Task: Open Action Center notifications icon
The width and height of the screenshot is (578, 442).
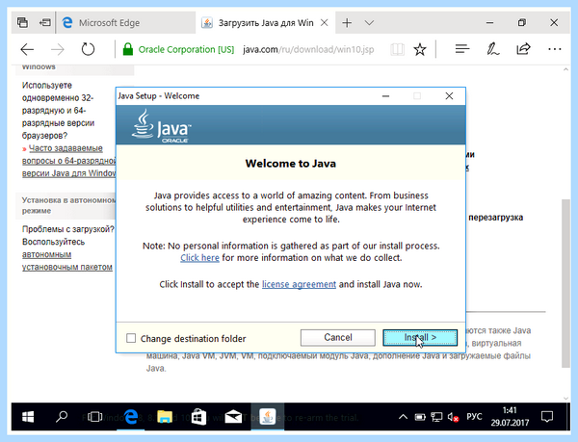Action: coord(547,417)
